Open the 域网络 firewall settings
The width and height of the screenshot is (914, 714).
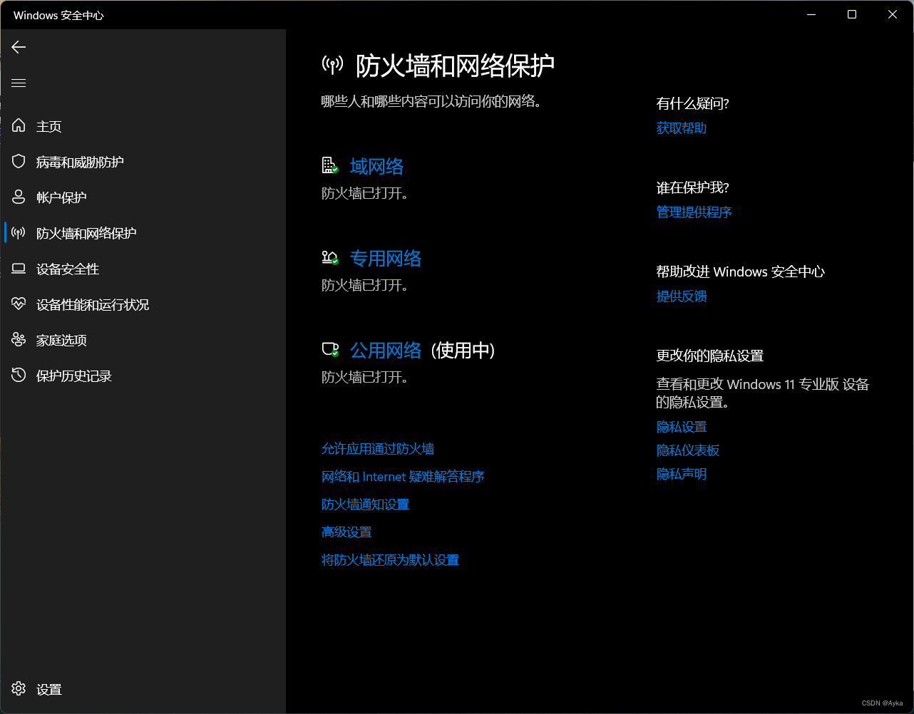pyautogui.click(x=376, y=167)
